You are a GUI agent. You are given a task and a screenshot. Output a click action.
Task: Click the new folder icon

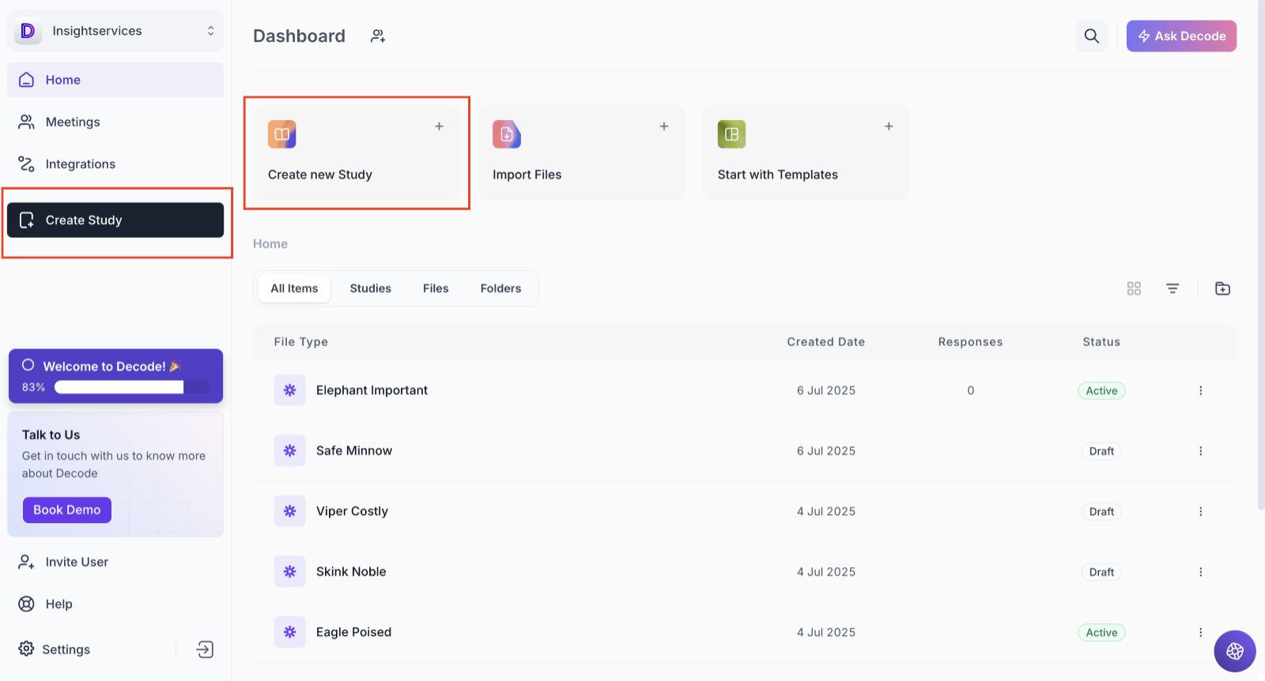click(1222, 288)
